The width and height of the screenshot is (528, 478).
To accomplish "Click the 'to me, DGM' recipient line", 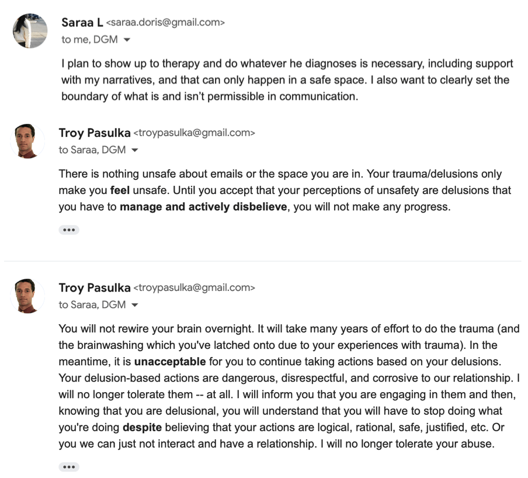I will pyautogui.click(x=89, y=40).
